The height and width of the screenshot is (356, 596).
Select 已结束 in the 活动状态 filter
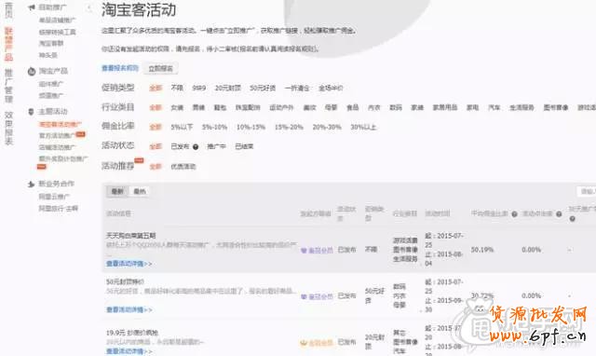tap(244, 146)
